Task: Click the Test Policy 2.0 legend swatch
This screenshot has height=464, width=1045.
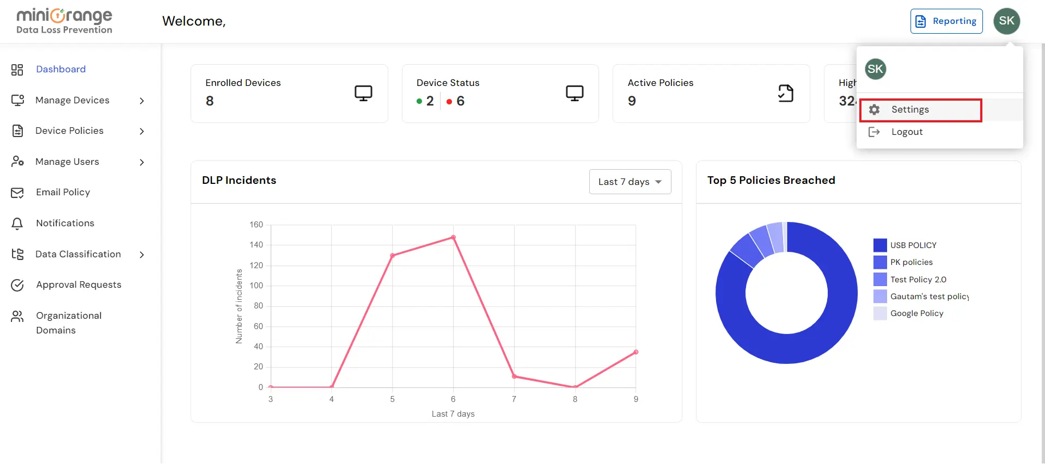Action: (880, 280)
